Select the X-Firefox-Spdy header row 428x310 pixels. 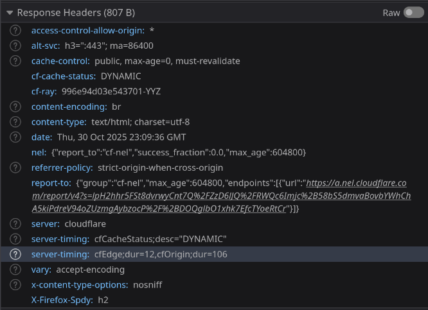[214, 300]
